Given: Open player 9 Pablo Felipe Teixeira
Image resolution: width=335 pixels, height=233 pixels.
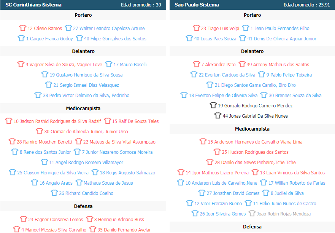Looking at the screenshot, I should click(x=289, y=75).
